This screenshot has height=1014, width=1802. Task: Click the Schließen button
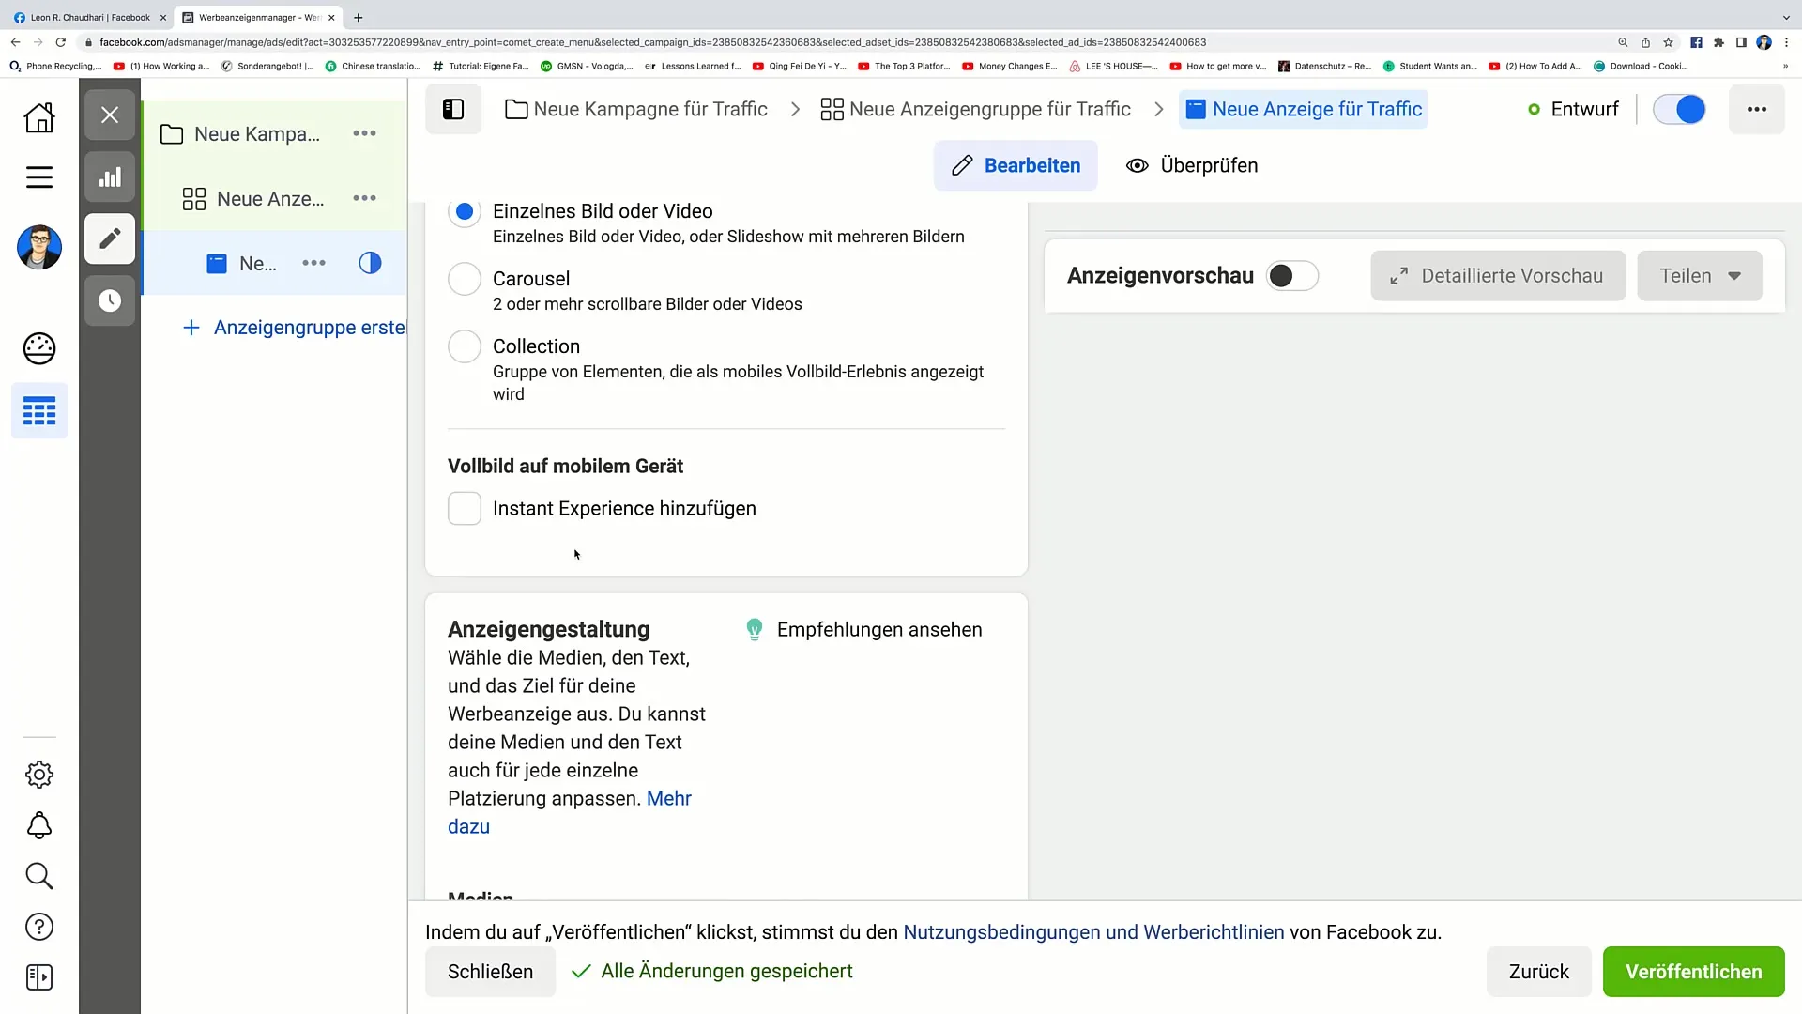coord(490,972)
